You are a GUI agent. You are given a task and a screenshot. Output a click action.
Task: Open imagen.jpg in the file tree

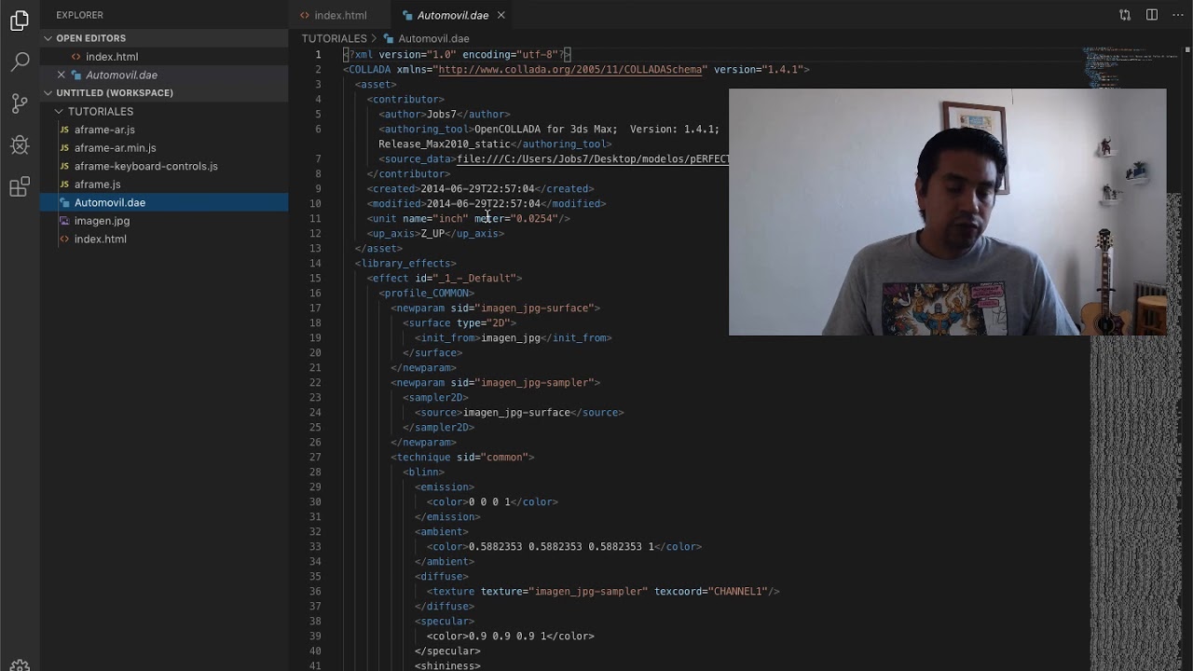coord(102,221)
